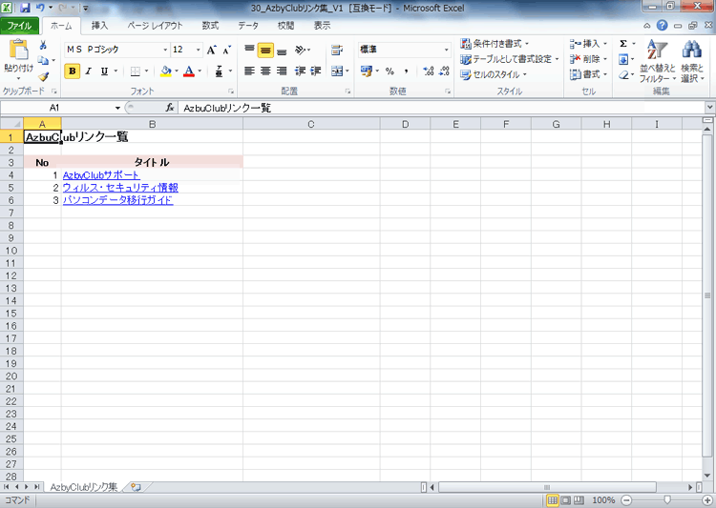Click the Increase Indent icon

click(316, 71)
